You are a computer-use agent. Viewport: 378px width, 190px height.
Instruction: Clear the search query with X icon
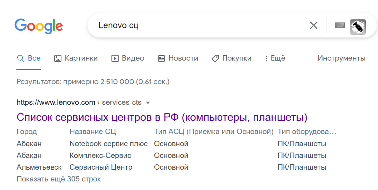point(313,25)
